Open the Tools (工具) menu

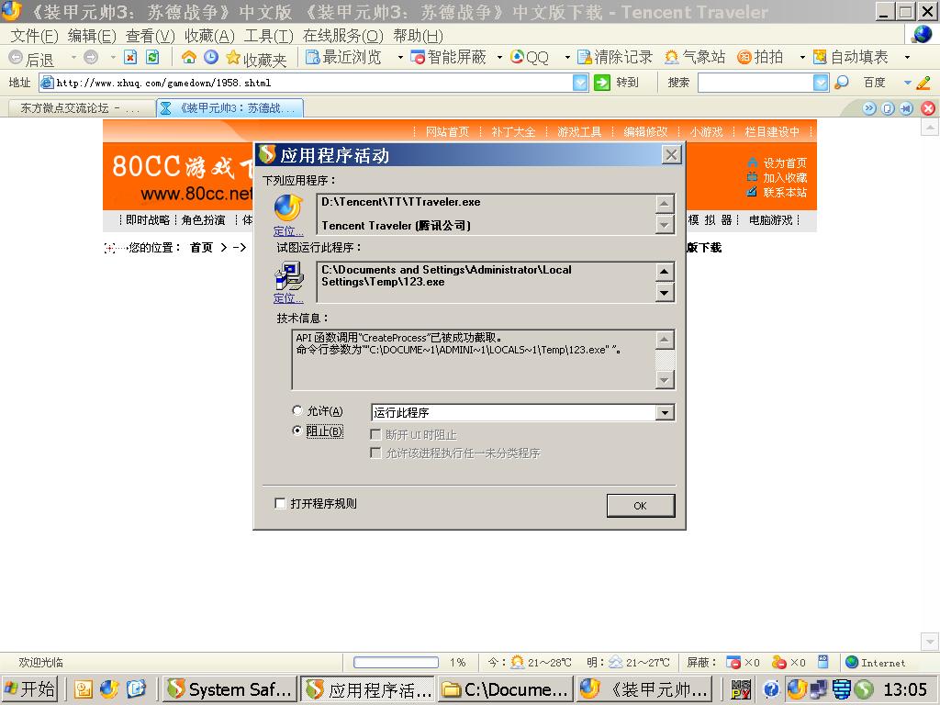(269, 36)
